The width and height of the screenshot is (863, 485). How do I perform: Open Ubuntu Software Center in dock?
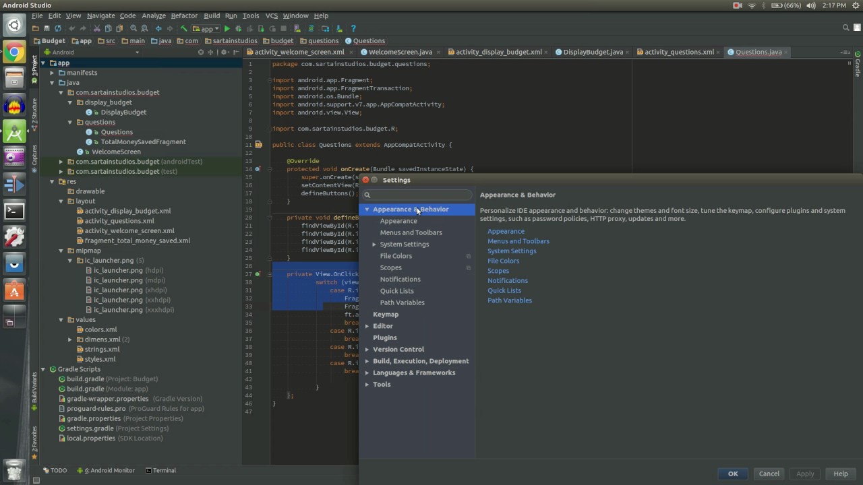tap(14, 290)
